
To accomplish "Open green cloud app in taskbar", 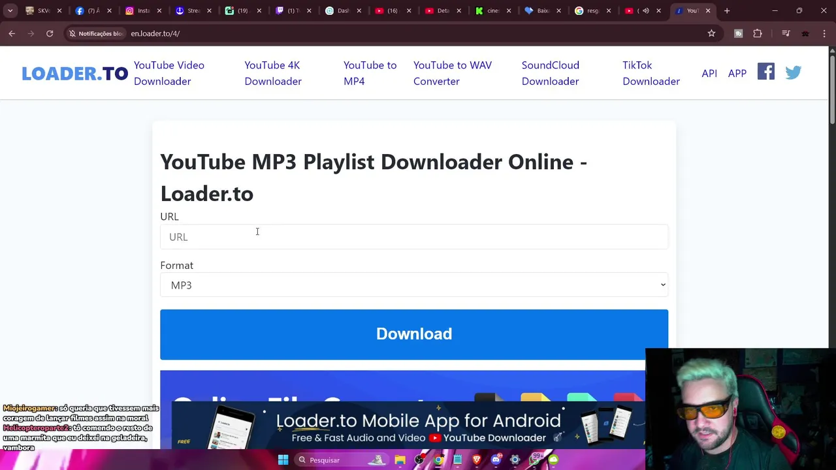I will (553, 460).
